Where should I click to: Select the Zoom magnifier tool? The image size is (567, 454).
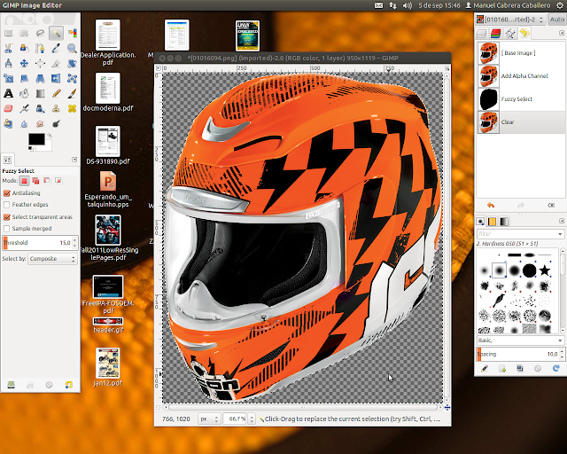tap(72, 48)
